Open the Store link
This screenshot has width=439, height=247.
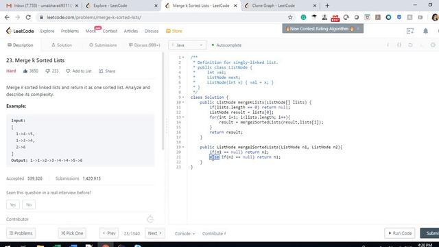[174, 31]
